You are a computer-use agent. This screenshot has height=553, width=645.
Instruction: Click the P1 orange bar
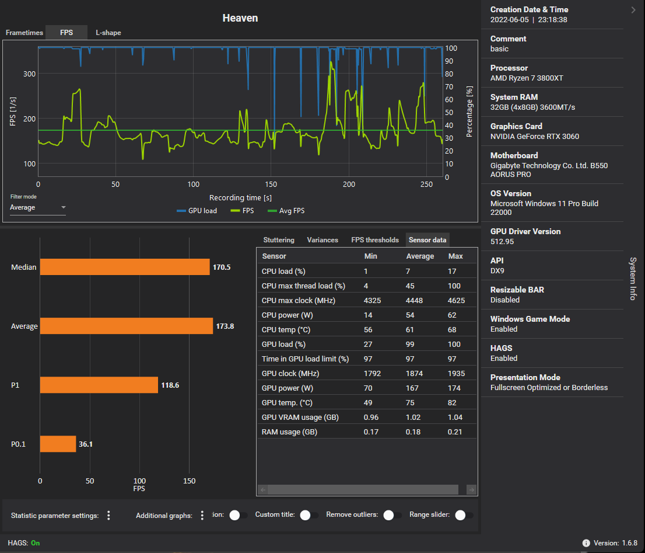99,385
